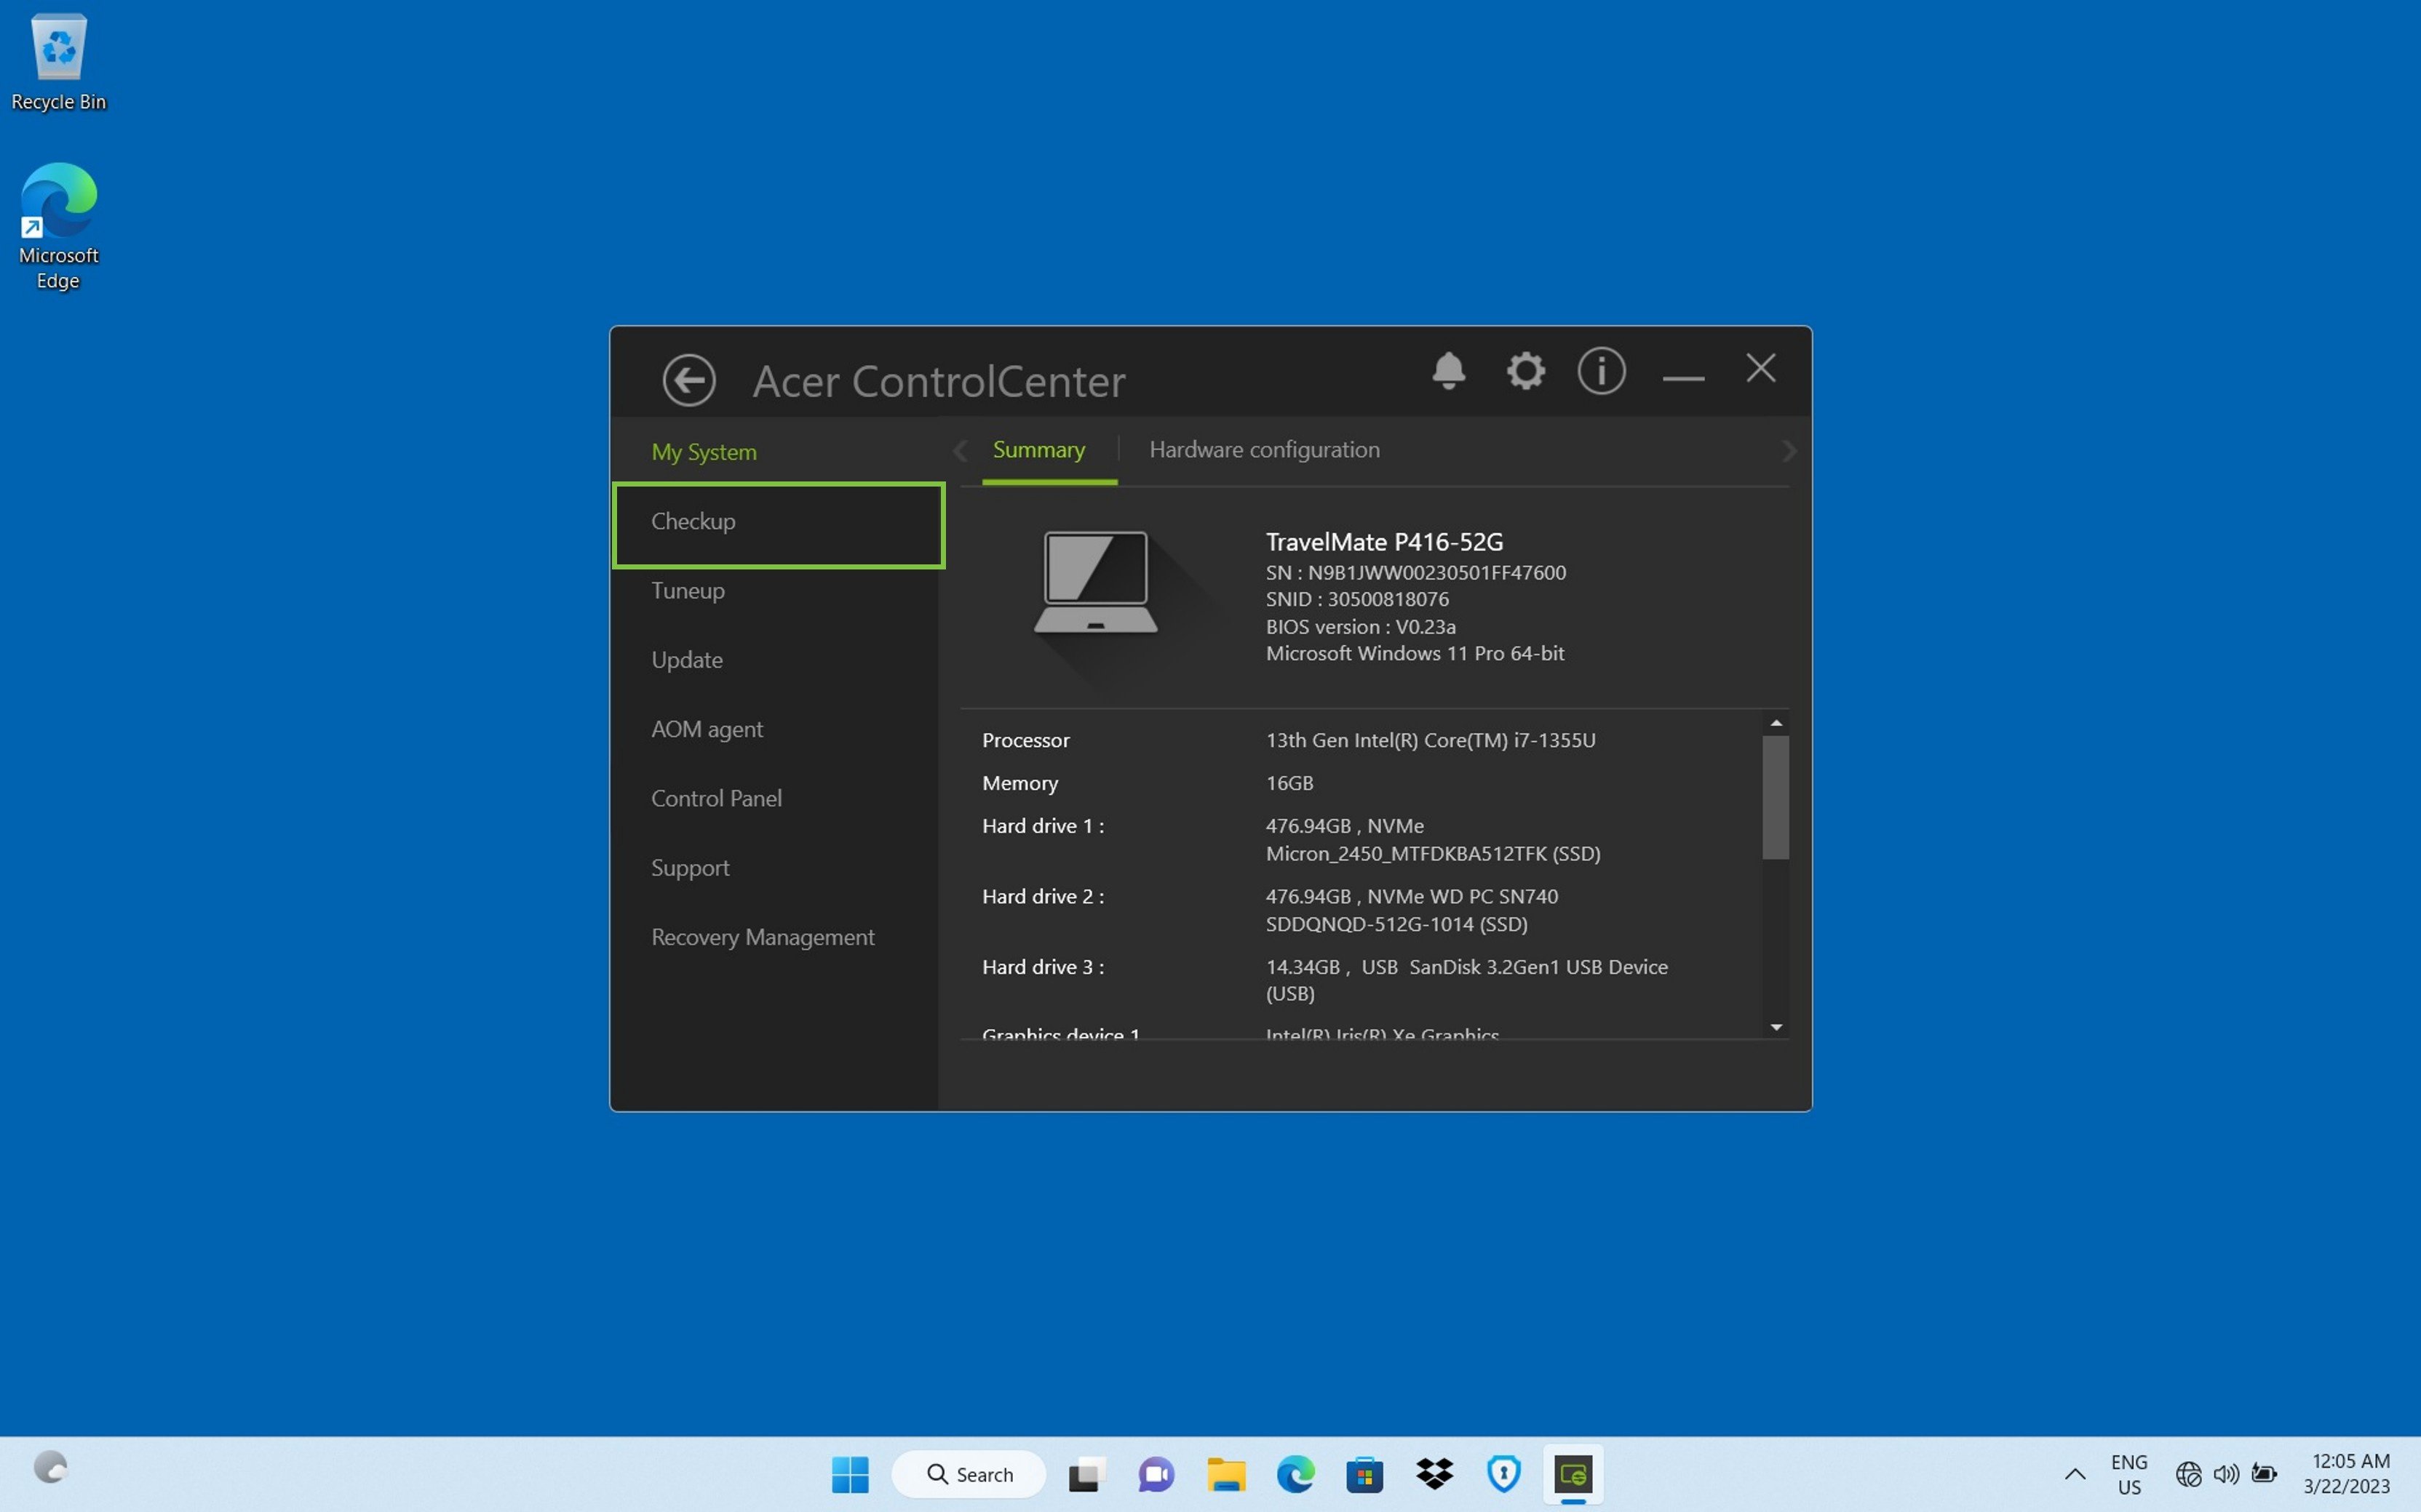Open the Windows Start button

pyautogui.click(x=849, y=1474)
